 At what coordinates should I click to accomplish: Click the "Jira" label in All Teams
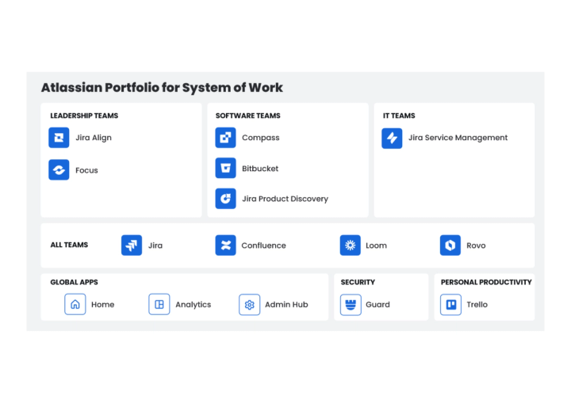155,245
